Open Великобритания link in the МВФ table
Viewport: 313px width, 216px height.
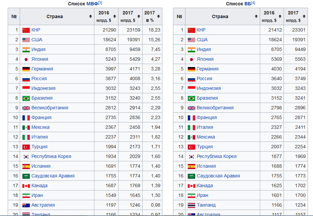pos(50,108)
